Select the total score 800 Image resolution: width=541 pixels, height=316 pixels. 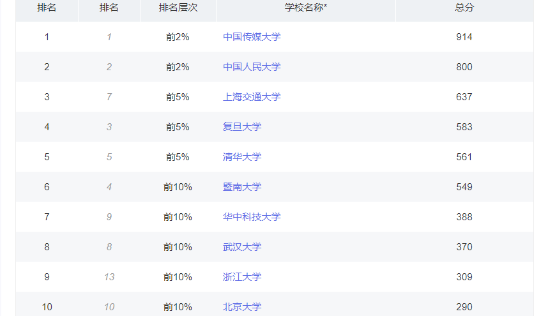click(464, 67)
